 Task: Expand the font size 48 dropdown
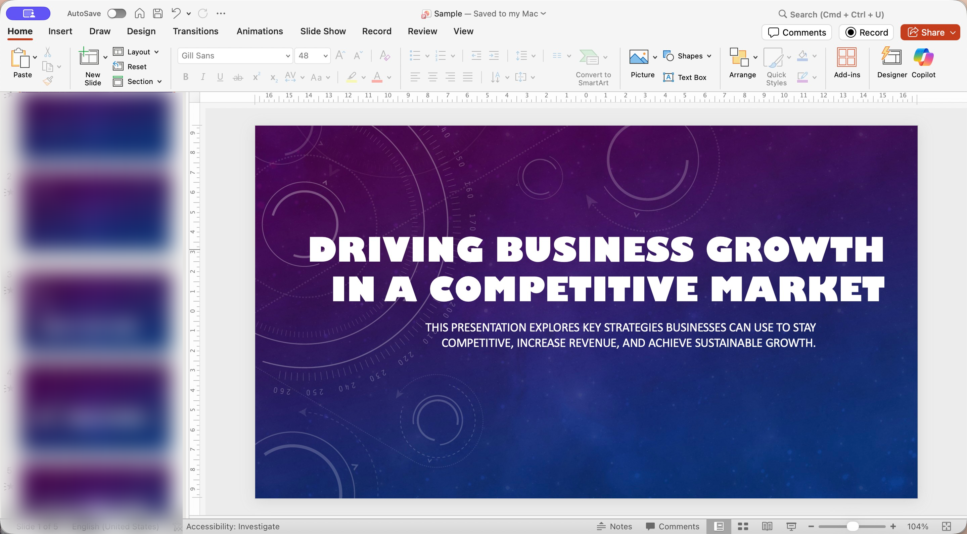[x=325, y=55]
